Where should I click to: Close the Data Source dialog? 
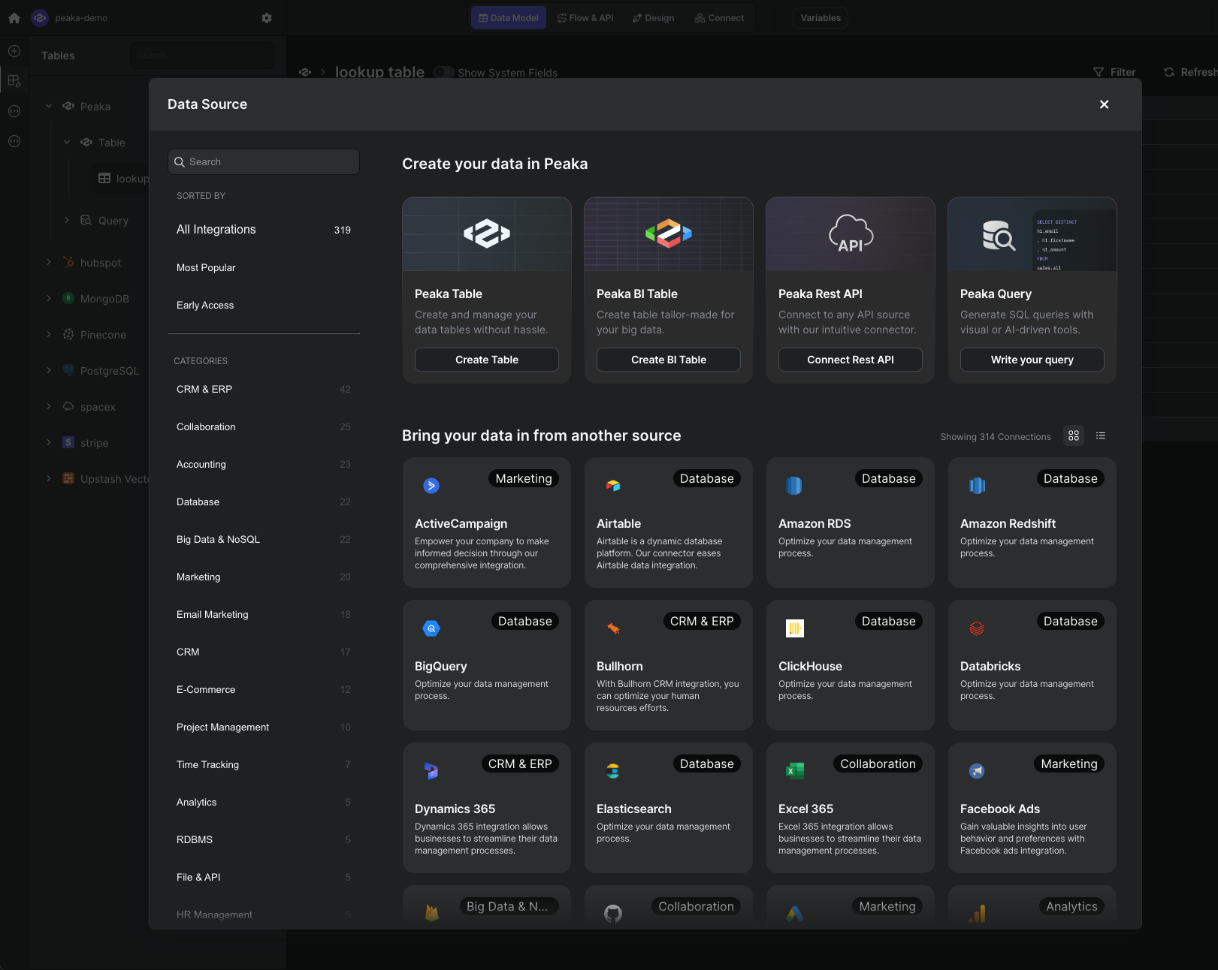click(x=1104, y=104)
